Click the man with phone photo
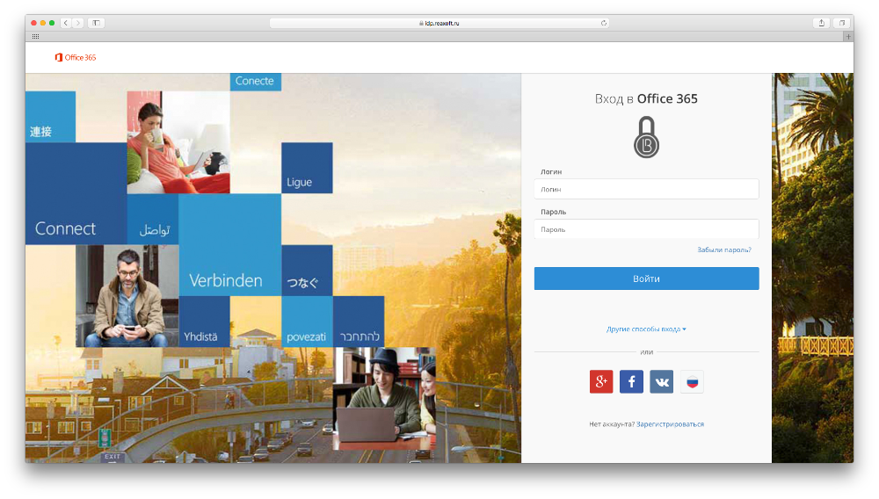The width and height of the screenshot is (879, 499). 127,296
